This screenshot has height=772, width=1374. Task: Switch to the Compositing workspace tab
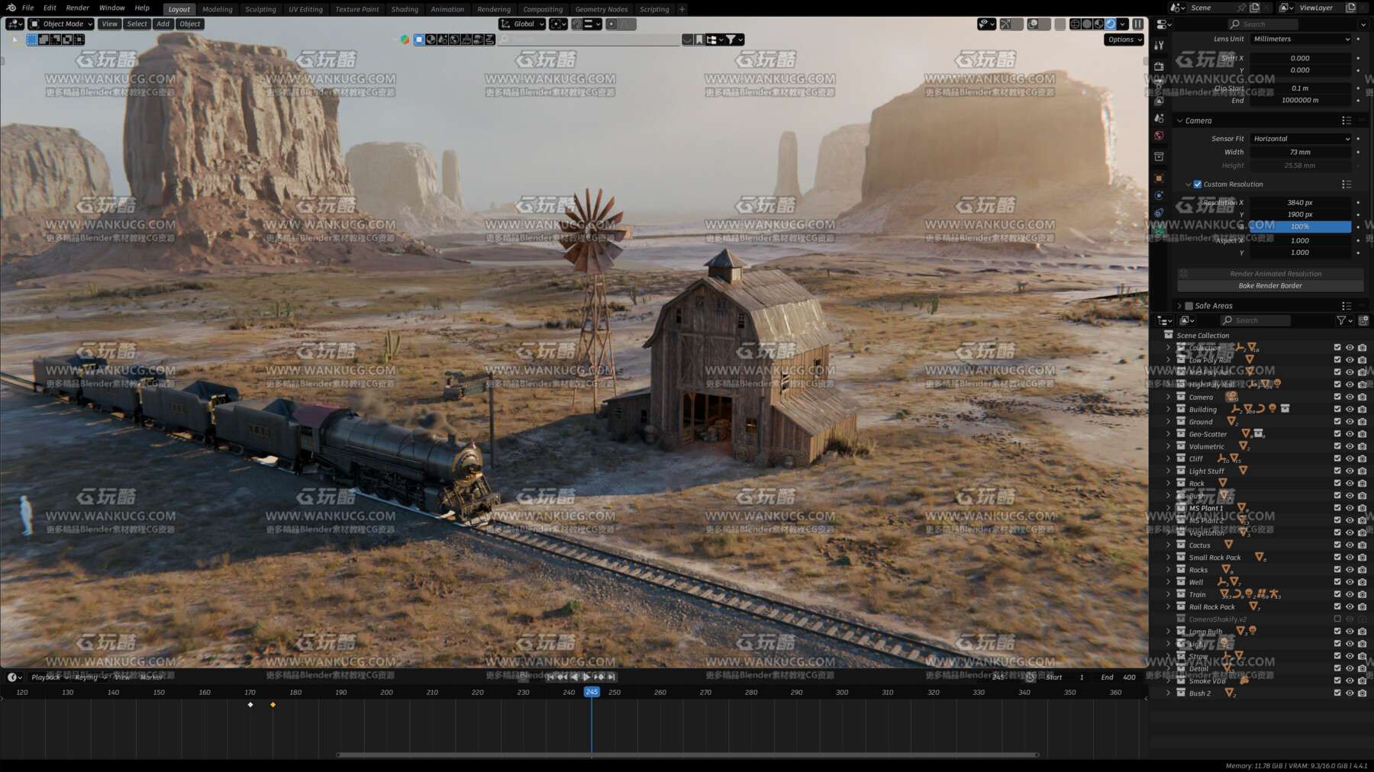pyautogui.click(x=543, y=9)
